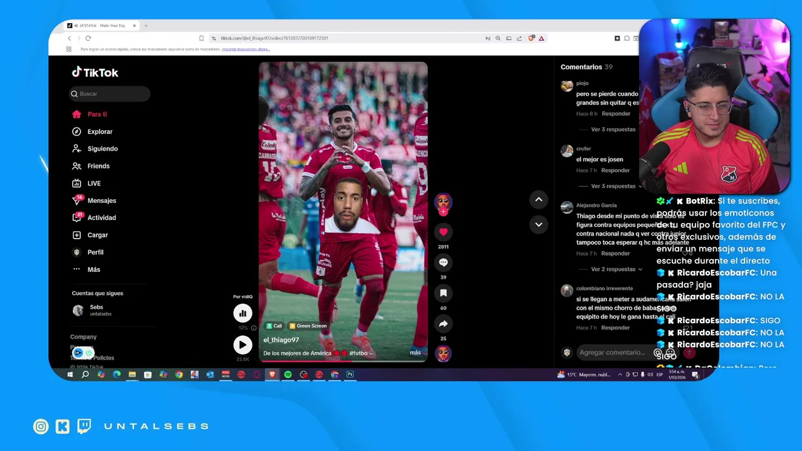The image size is (802, 451).
Task: Open the Company footer link
Action: coord(83,337)
